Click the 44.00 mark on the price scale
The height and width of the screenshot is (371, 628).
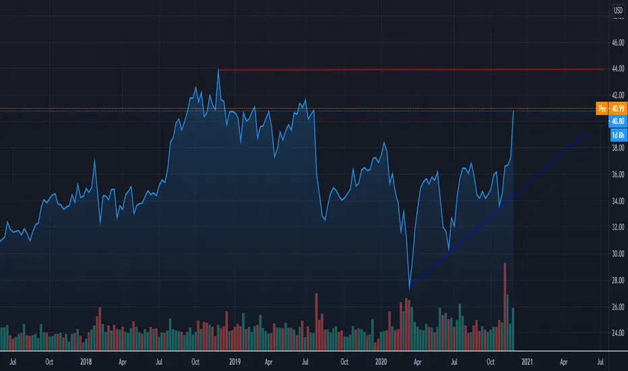point(618,69)
